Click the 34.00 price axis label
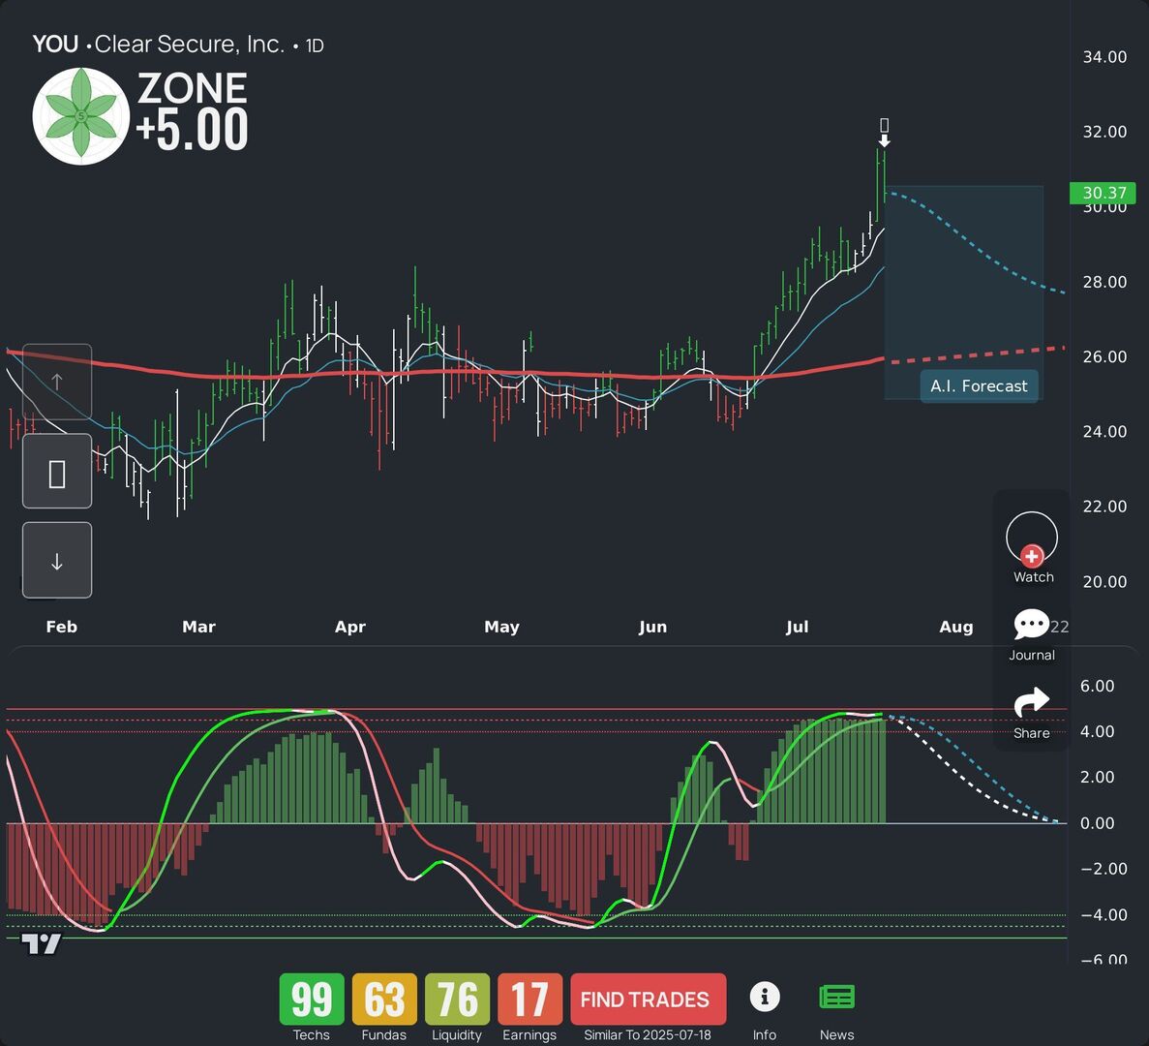 click(1104, 57)
